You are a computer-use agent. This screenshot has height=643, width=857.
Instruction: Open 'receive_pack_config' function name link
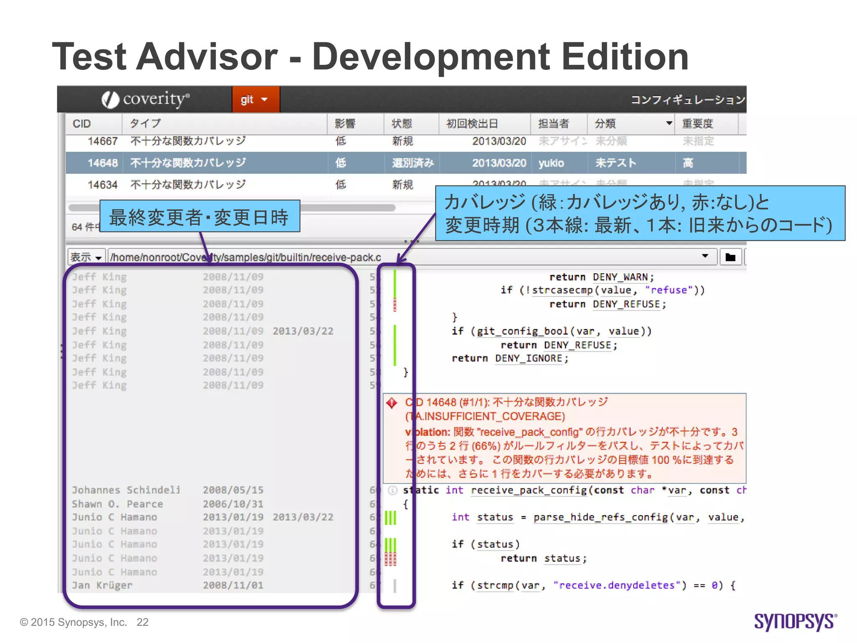coord(529,490)
